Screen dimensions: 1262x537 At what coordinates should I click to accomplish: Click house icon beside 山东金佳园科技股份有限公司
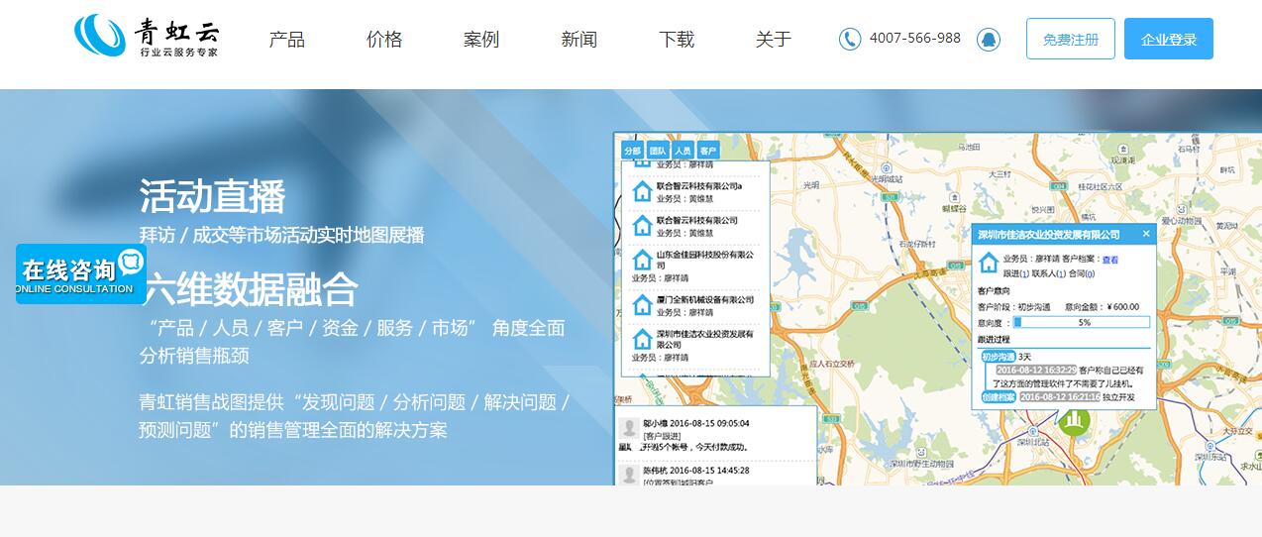tap(642, 261)
